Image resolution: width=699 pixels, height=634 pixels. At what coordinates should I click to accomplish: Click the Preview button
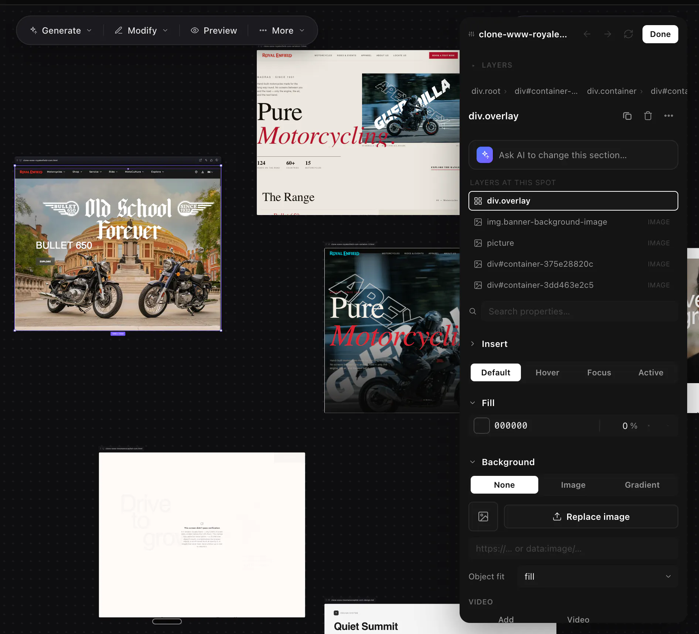(214, 31)
